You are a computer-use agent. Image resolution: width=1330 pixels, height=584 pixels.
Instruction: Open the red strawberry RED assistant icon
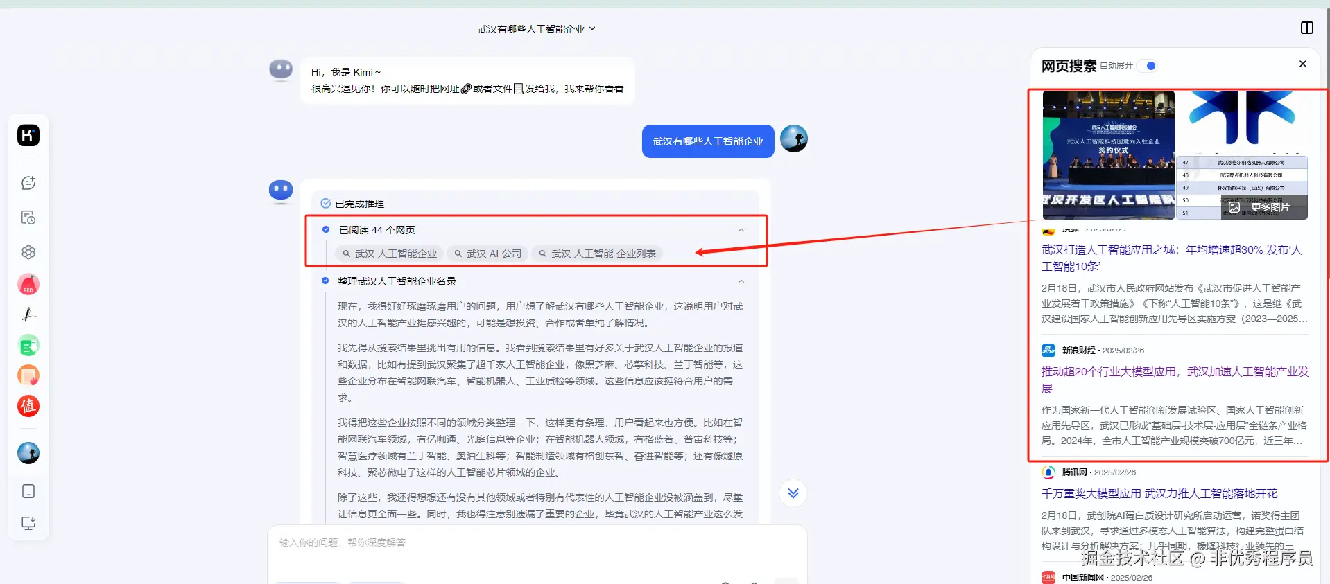pyautogui.click(x=28, y=284)
